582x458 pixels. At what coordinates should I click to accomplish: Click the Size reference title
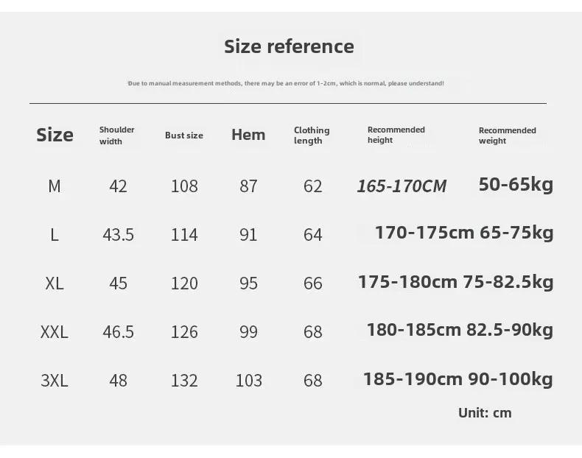tap(289, 46)
